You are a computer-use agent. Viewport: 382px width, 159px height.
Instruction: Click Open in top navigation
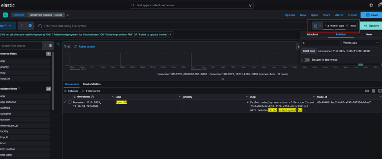click(314, 15)
